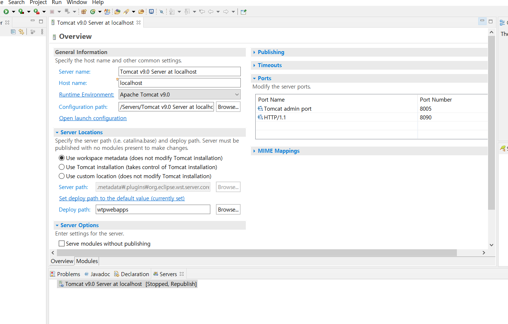
Task: Click the Next Annotation icon
Action: pos(172,12)
